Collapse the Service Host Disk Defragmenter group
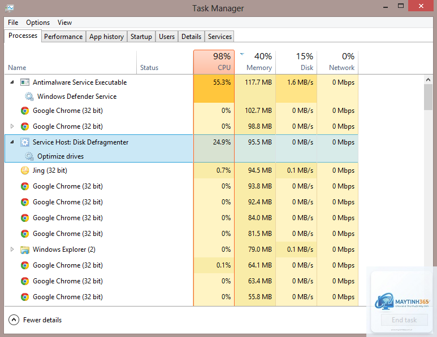The image size is (437, 337). (x=12, y=142)
